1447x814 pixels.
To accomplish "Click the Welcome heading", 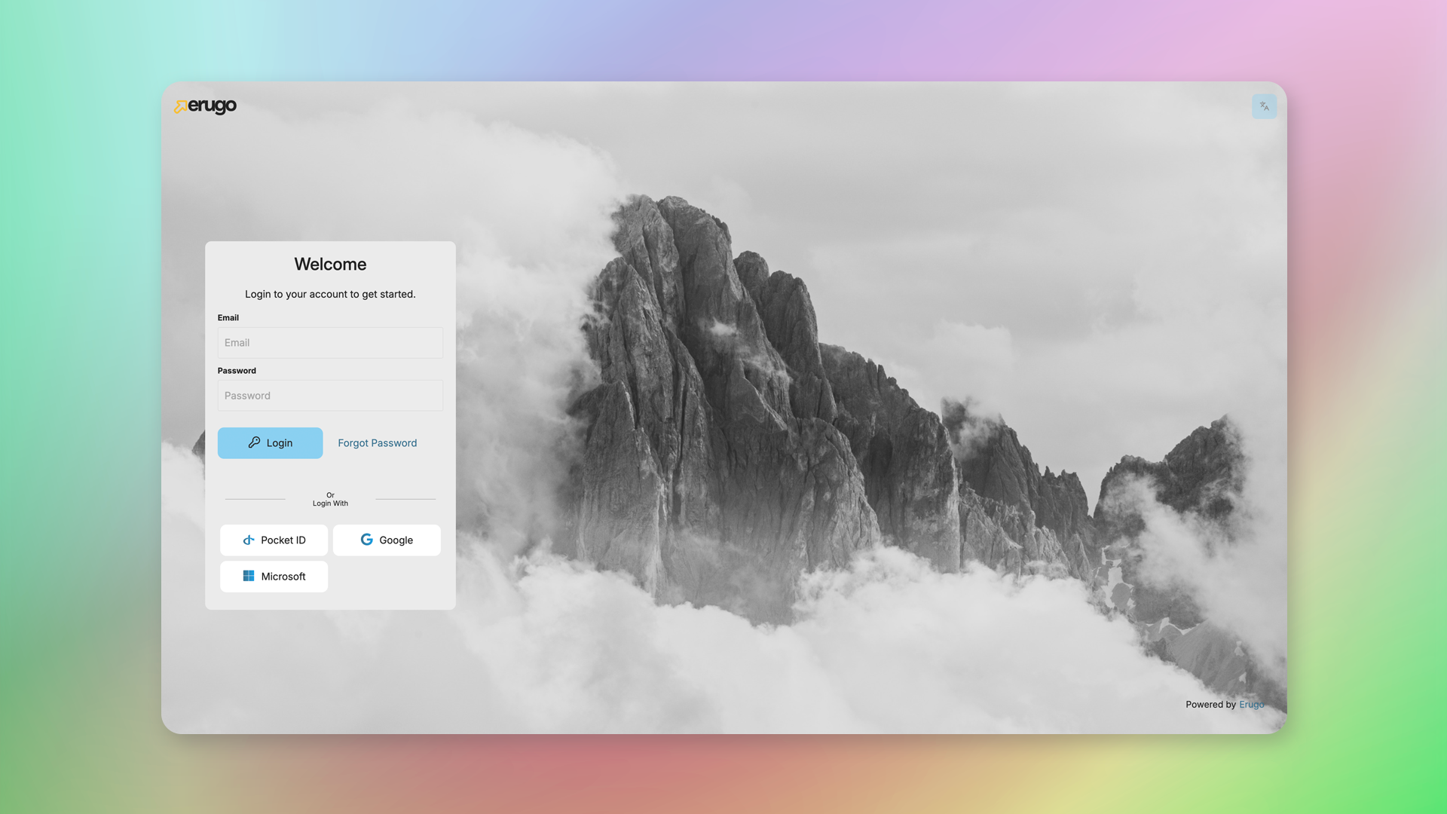I will [x=330, y=265].
